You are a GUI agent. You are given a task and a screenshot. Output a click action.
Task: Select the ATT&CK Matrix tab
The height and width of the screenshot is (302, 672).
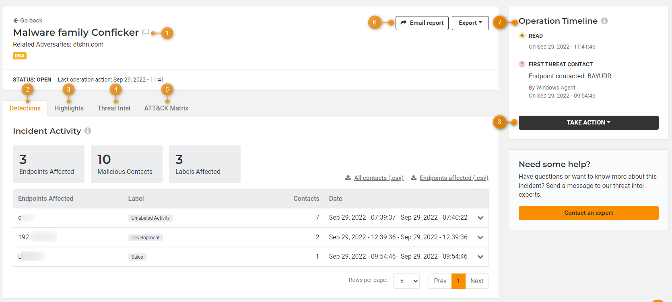[166, 108]
